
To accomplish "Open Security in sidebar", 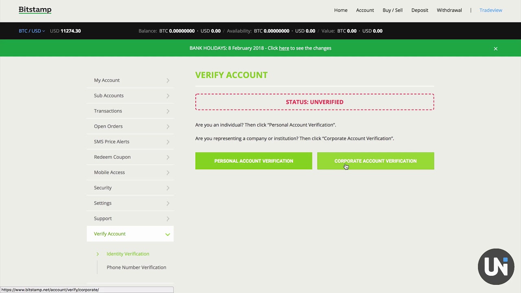I will pos(130,188).
